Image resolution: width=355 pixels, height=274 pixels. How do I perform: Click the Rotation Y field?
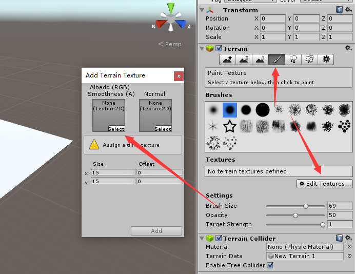coord(306,28)
